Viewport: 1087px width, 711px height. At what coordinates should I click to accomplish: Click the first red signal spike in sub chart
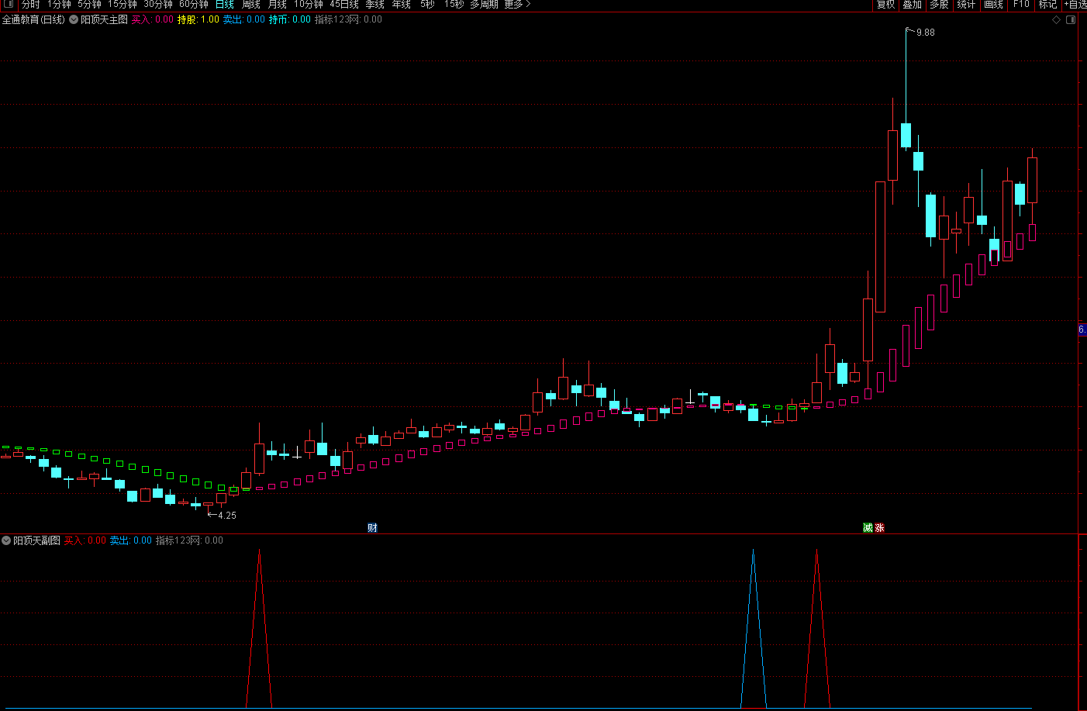[x=259, y=628]
